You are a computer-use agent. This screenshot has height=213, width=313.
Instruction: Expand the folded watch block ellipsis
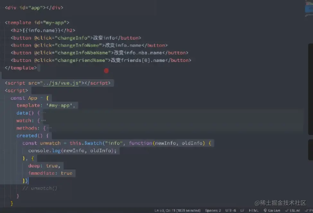[x=44, y=120]
